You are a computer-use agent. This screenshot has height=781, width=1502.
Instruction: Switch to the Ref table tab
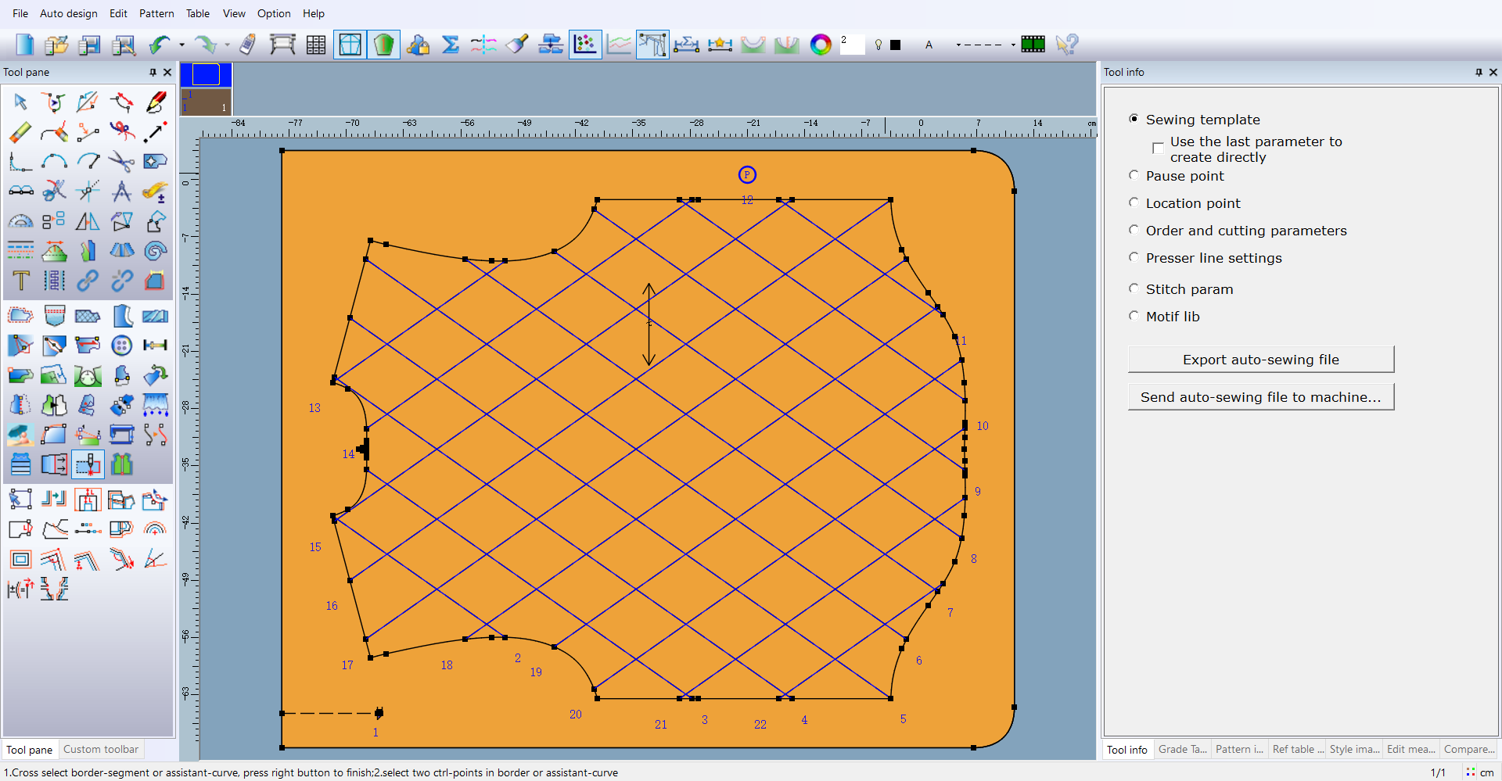[x=1297, y=749]
